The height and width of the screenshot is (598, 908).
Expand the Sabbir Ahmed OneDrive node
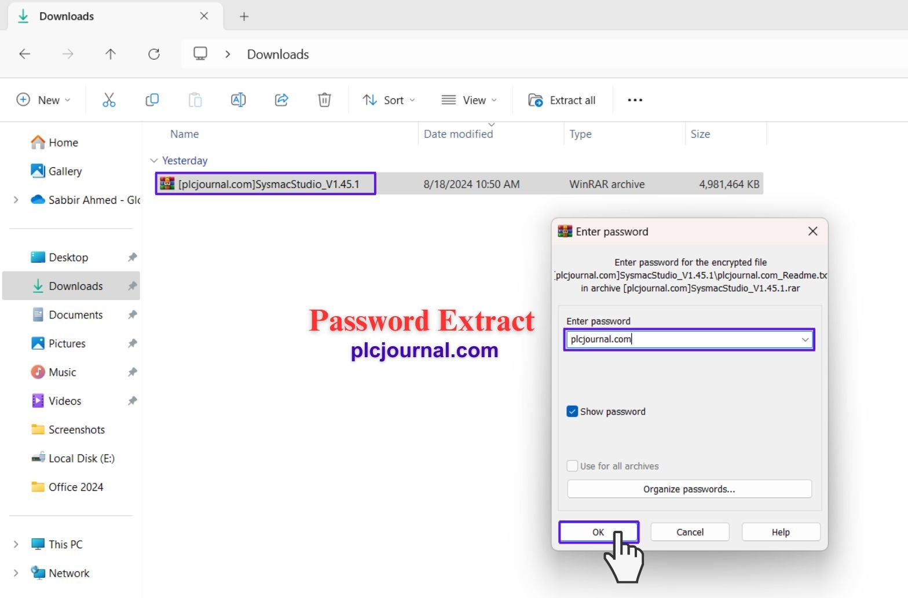click(16, 200)
